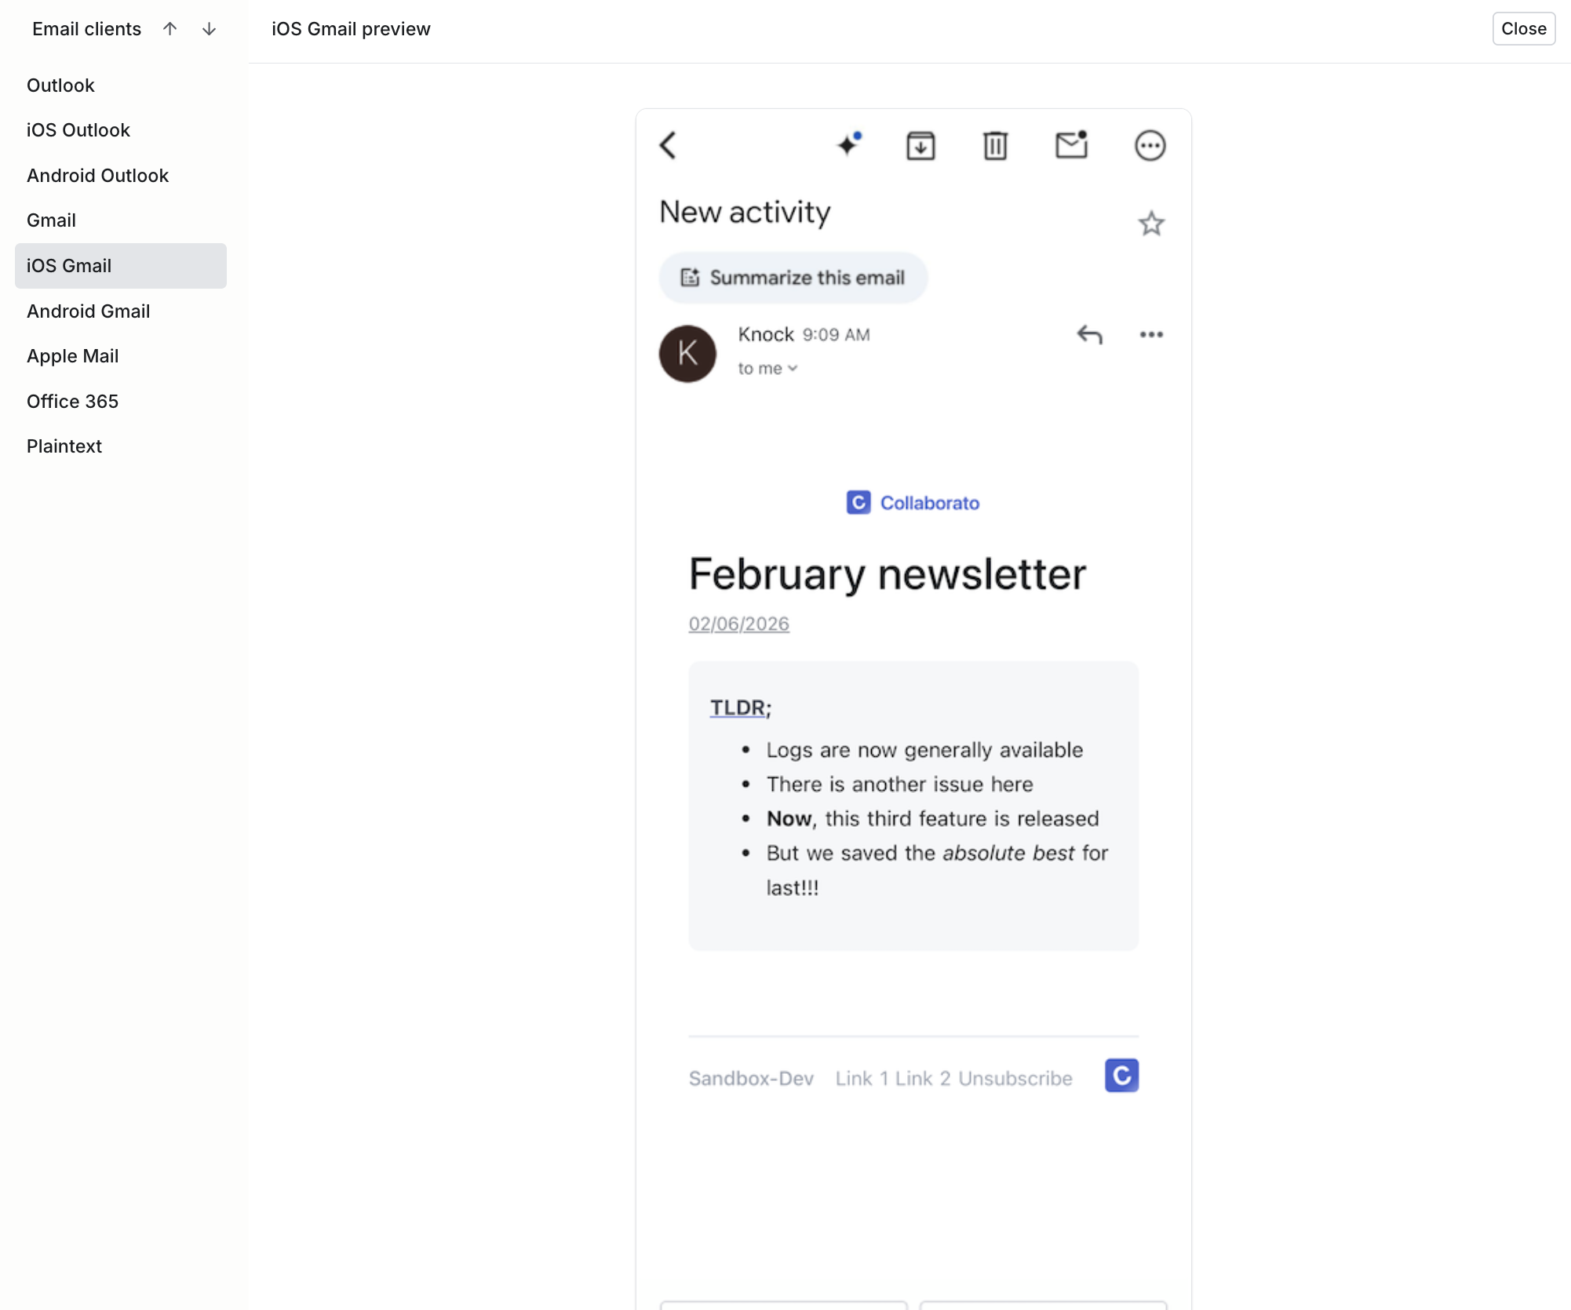This screenshot has height=1310, width=1571.
Task: Click the 02/06/2026 date link
Action: point(738,624)
